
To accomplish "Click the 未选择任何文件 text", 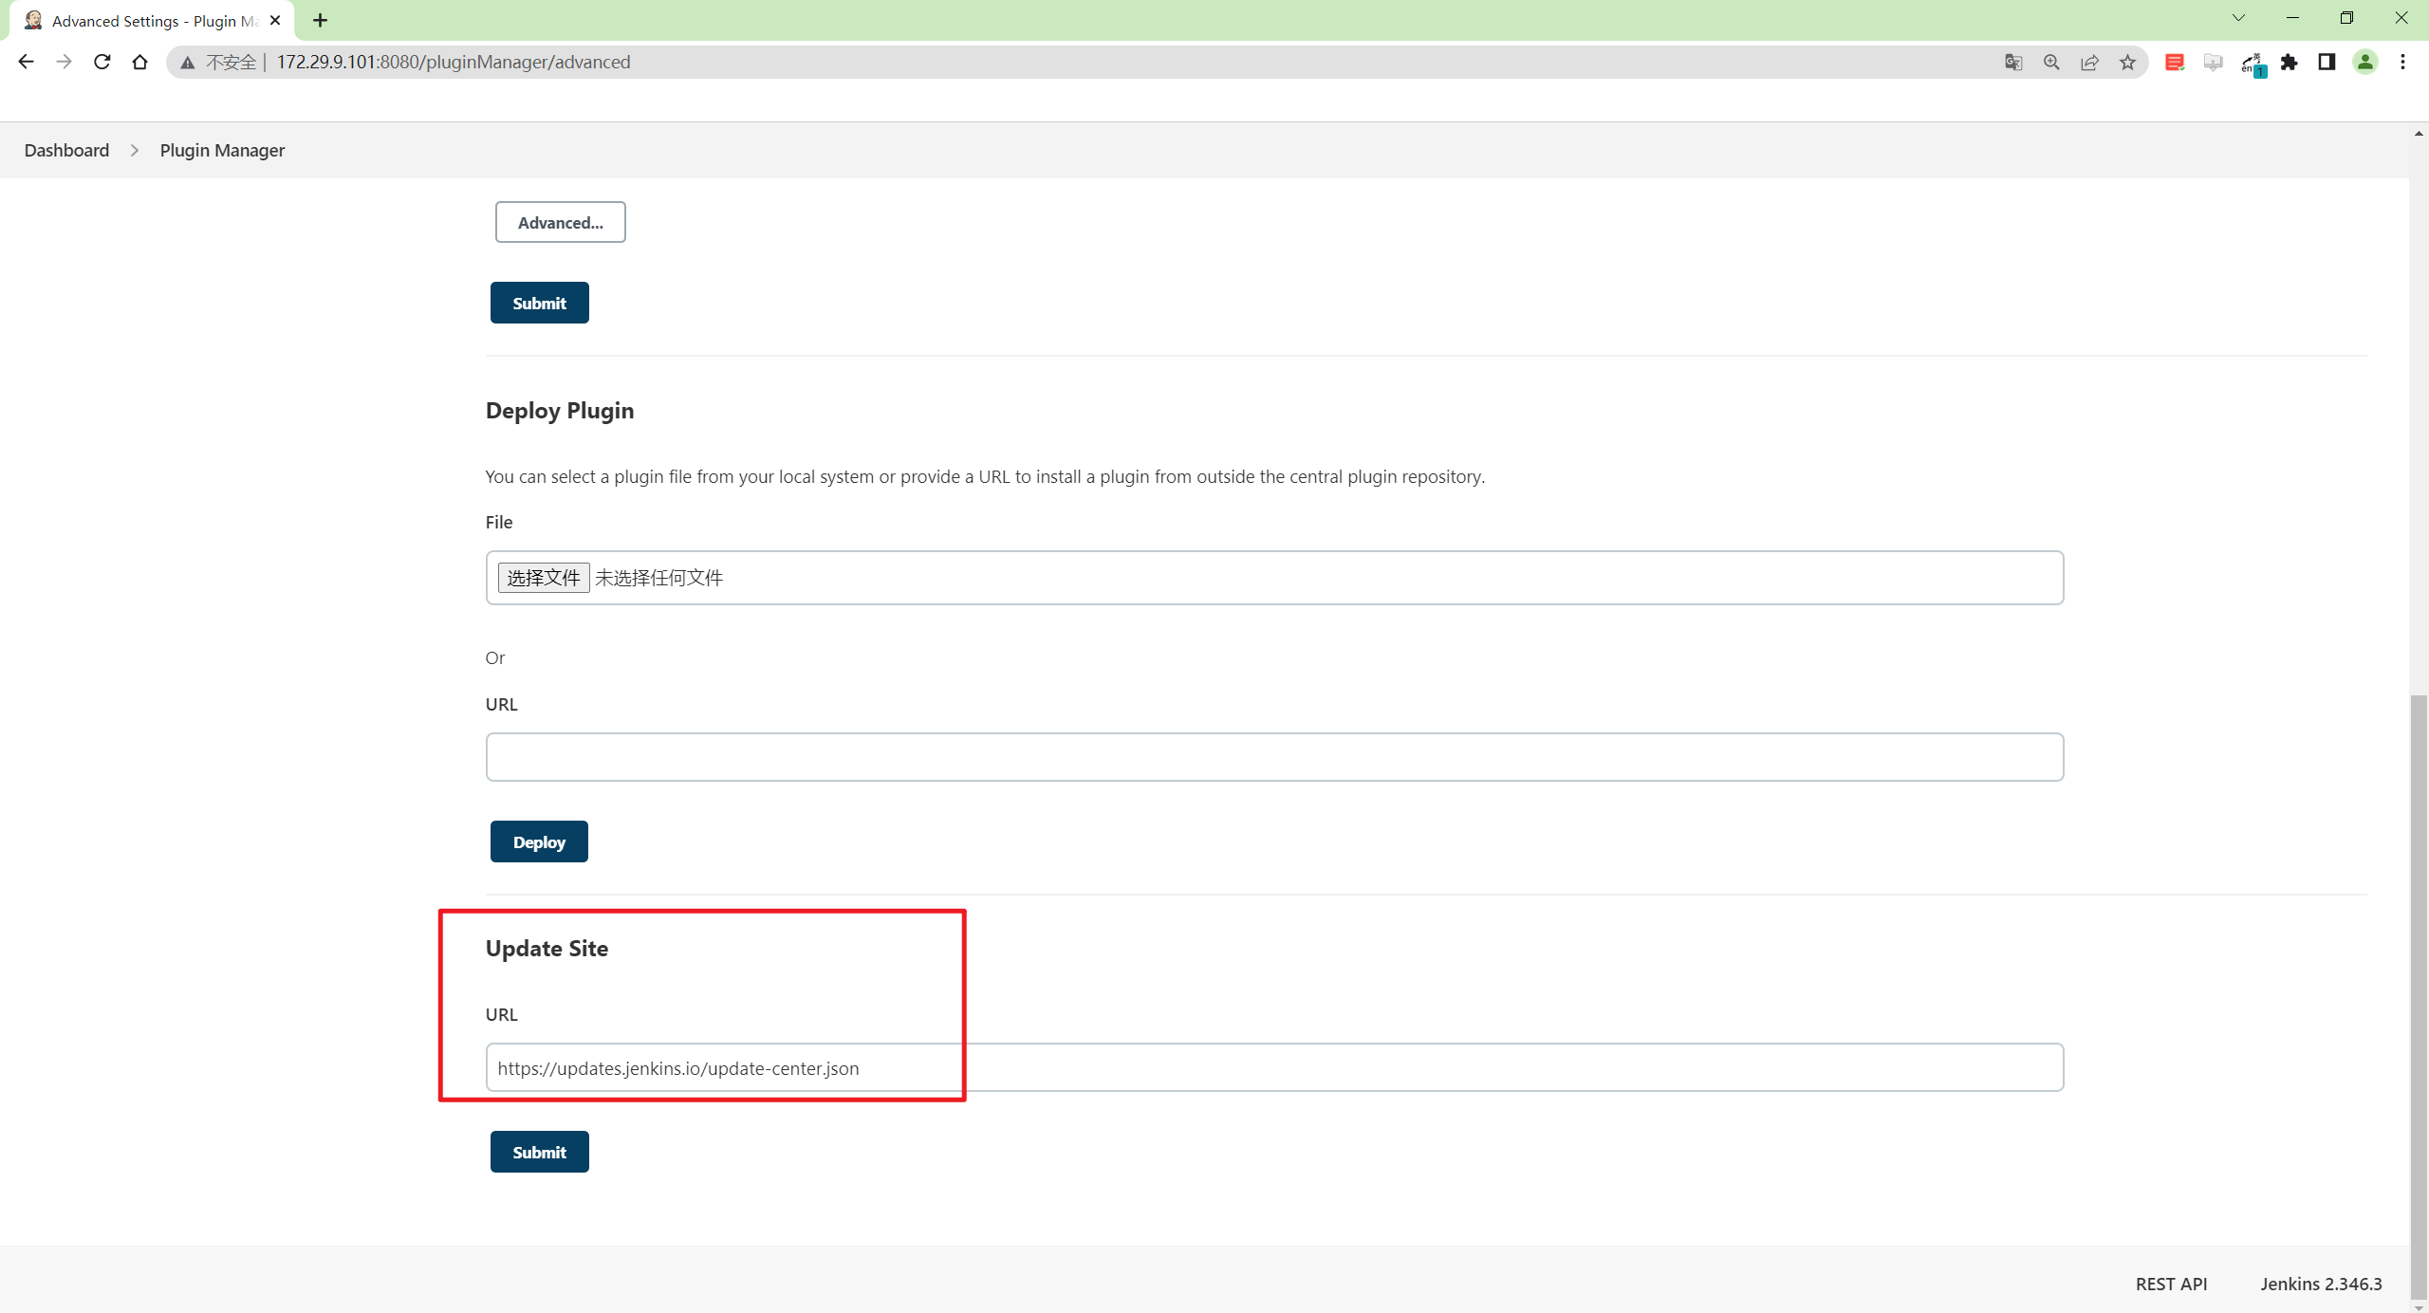I will (658, 578).
